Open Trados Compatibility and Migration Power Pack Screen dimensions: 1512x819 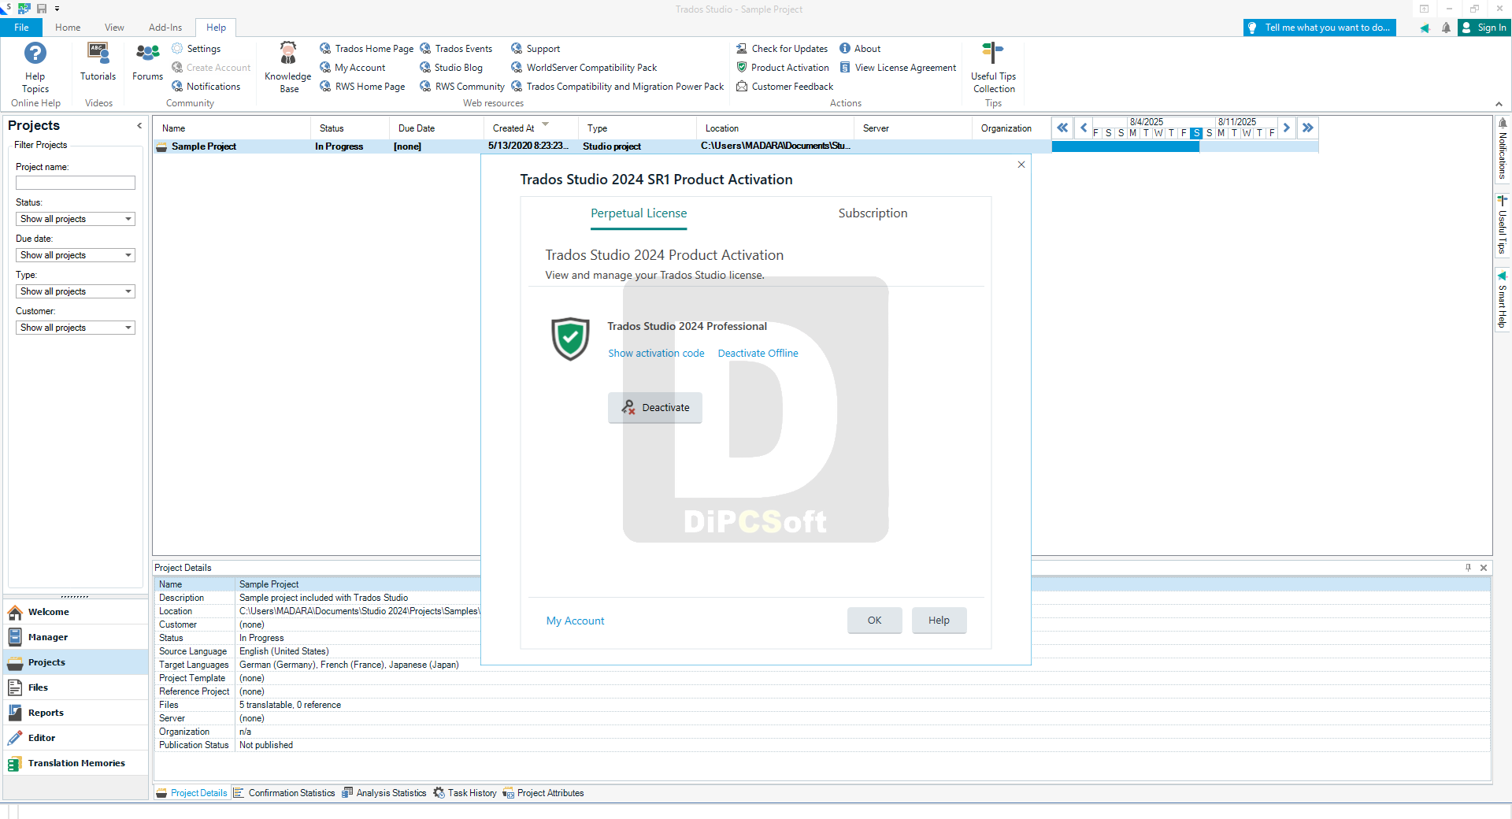point(617,87)
